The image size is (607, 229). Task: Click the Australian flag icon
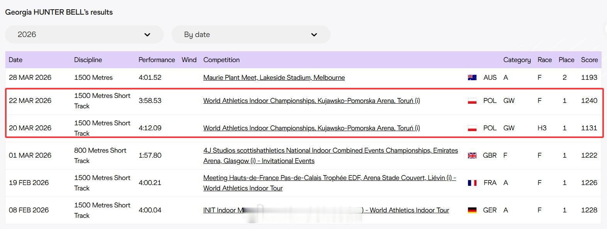coord(472,77)
